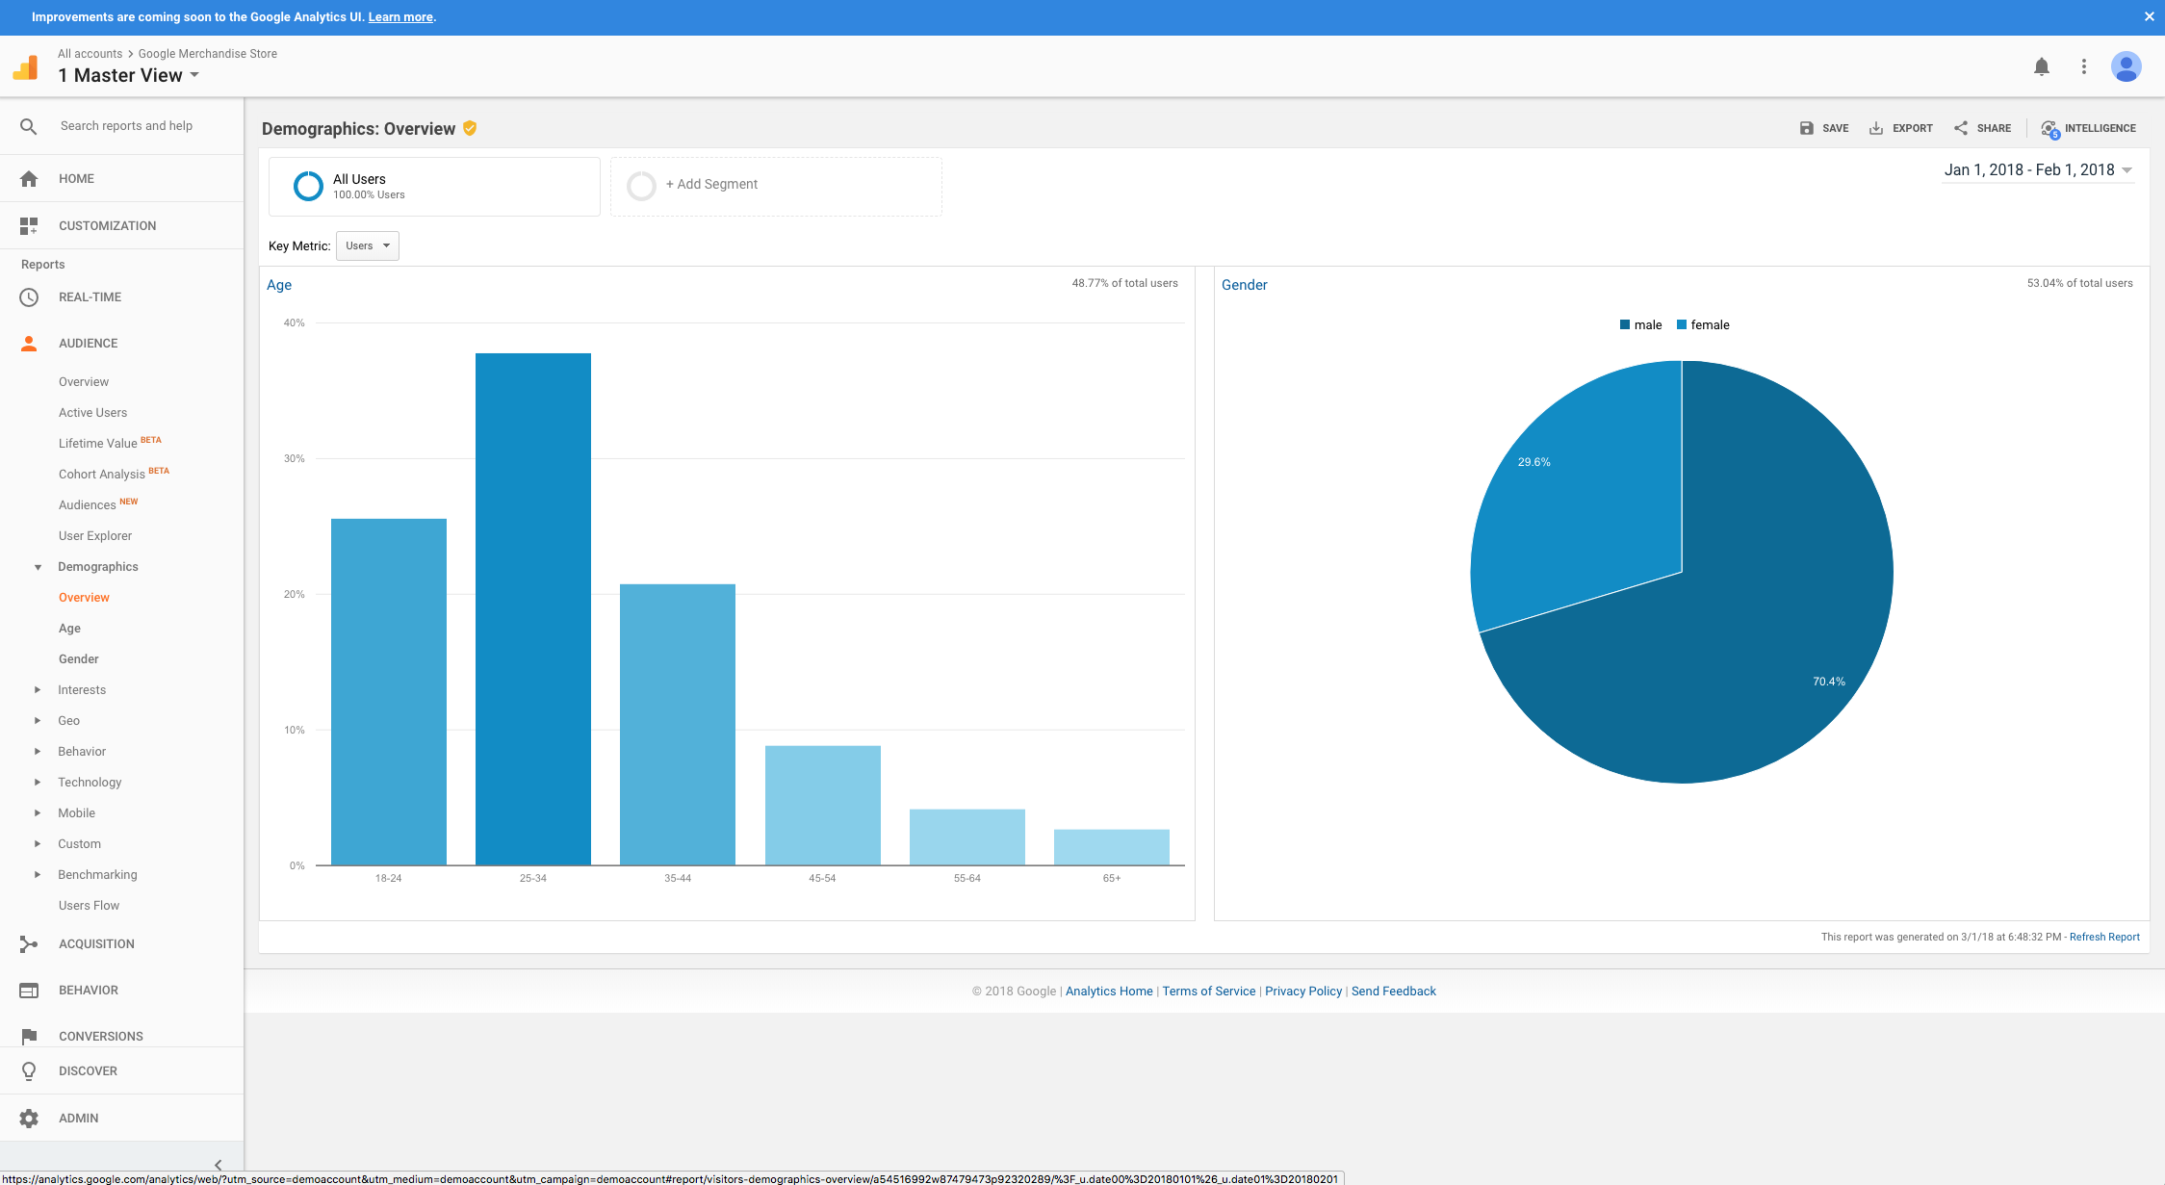This screenshot has height=1185, width=2165.
Task: Click the Learn more banner link
Action: pyautogui.click(x=400, y=17)
